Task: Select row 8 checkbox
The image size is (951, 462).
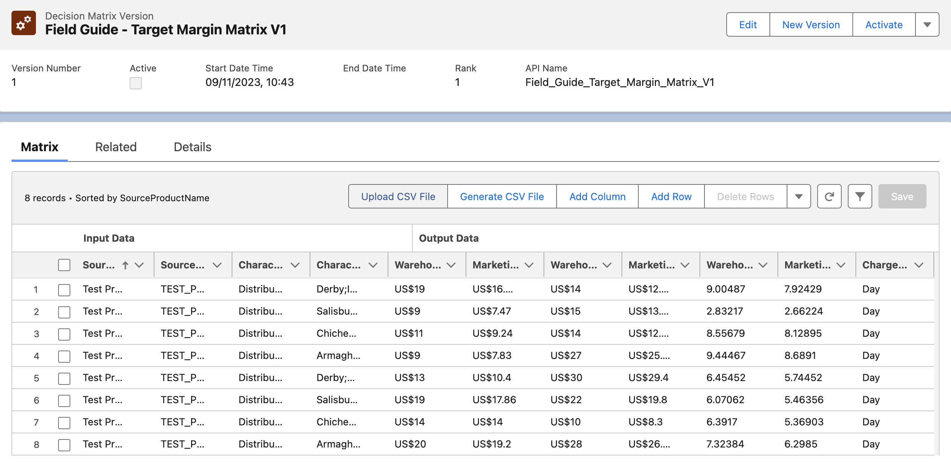Action: (64, 445)
